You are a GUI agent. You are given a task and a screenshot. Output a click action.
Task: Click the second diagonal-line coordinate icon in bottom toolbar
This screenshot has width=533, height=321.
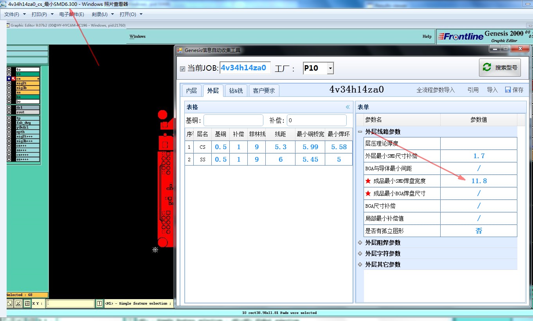(18, 303)
